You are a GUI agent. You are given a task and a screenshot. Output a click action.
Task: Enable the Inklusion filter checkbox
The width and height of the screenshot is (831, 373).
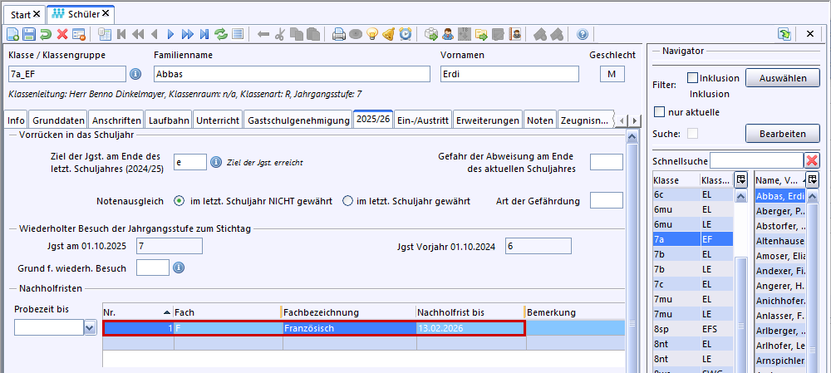693,78
